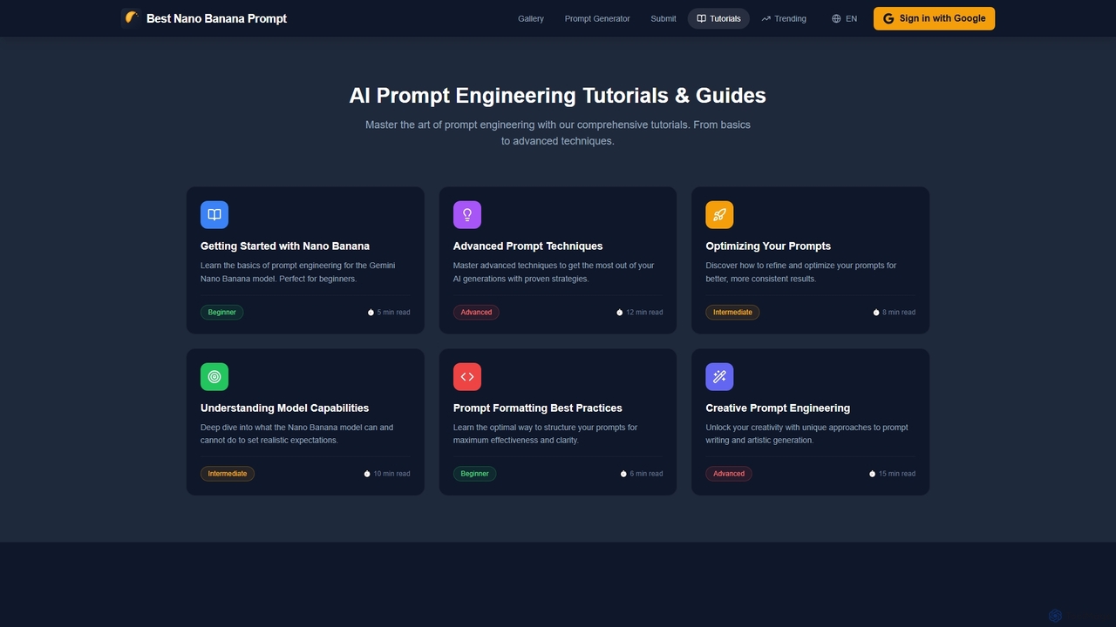Click the 'Master the art of prompt engineering' subtitle

pyautogui.click(x=558, y=132)
